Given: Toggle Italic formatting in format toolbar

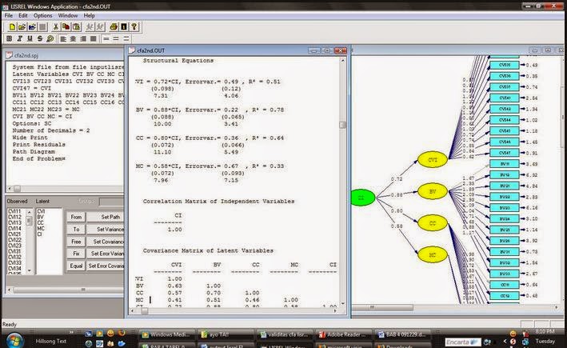Looking at the screenshot, I should (19, 38).
